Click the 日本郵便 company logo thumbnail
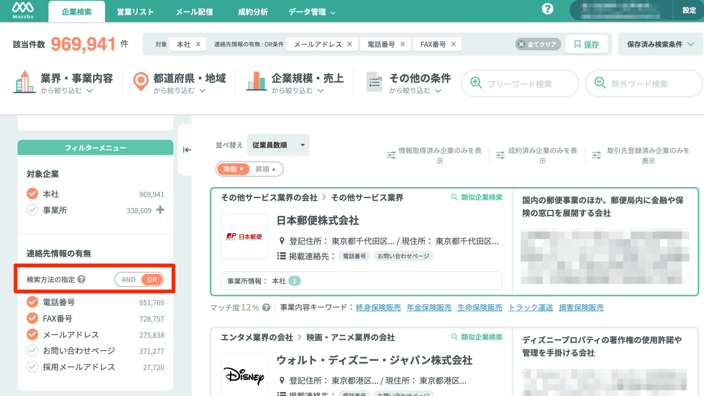 [244, 237]
